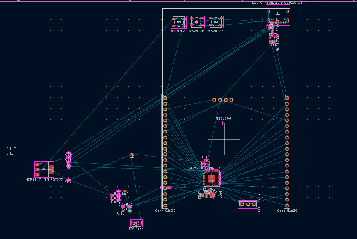The height and width of the screenshot is (239, 357).
Task: Click the 10uF capacitor below the USB connector
Action: click(x=271, y=28)
